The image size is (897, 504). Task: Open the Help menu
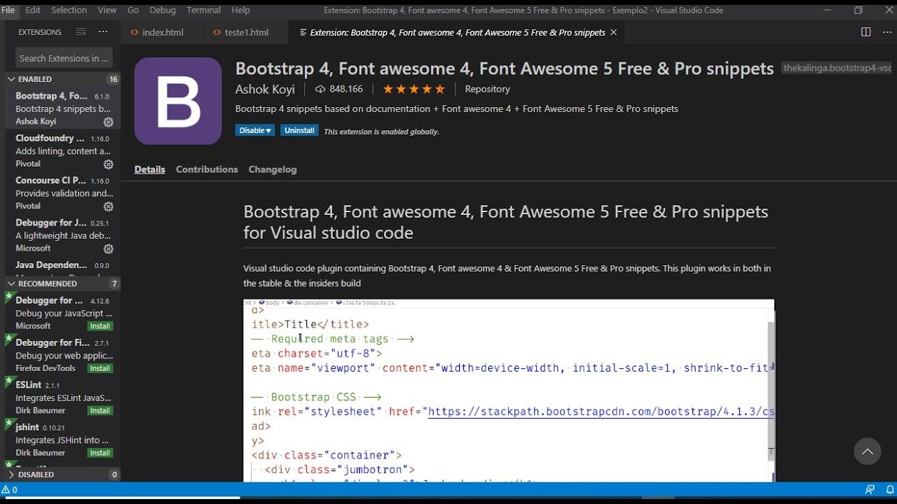point(240,10)
